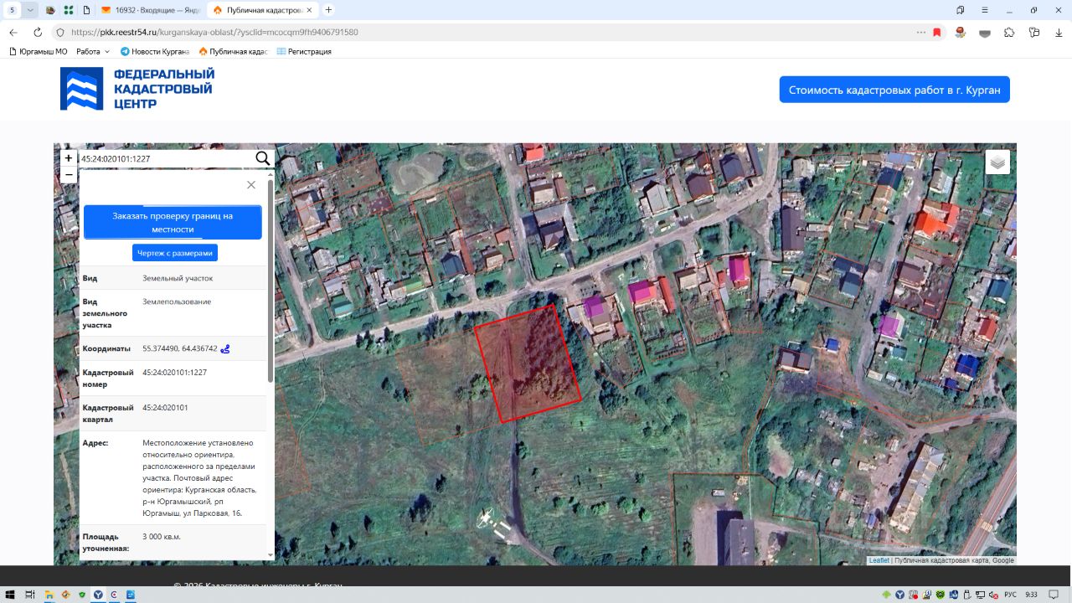
Task: Open the Новости Кургана bookmark
Action: tap(155, 51)
